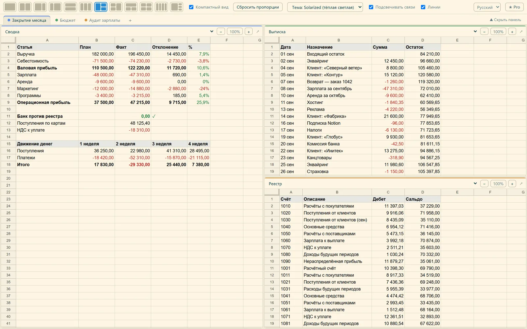Select the two-left one-right layout icon
The height and width of the screenshot is (329, 527).
pyautogui.click(x=116, y=7)
